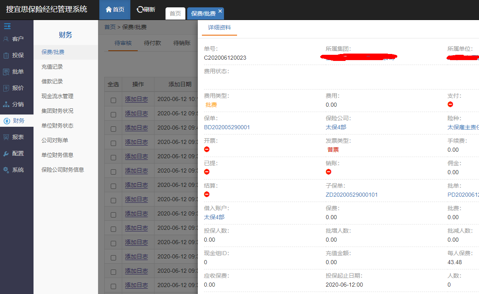Click the 结算 red status icon
Viewport: 479px width, 294px height.
[x=207, y=194]
